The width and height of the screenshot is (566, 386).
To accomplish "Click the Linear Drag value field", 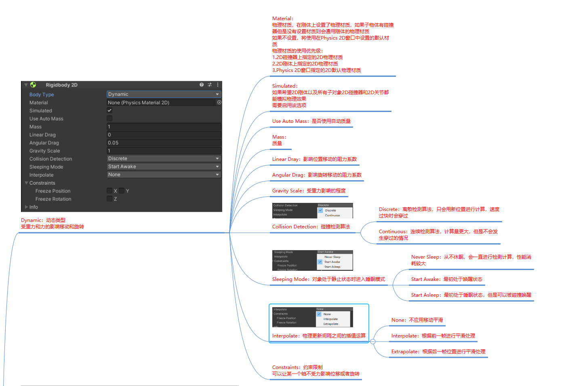I will coord(164,135).
